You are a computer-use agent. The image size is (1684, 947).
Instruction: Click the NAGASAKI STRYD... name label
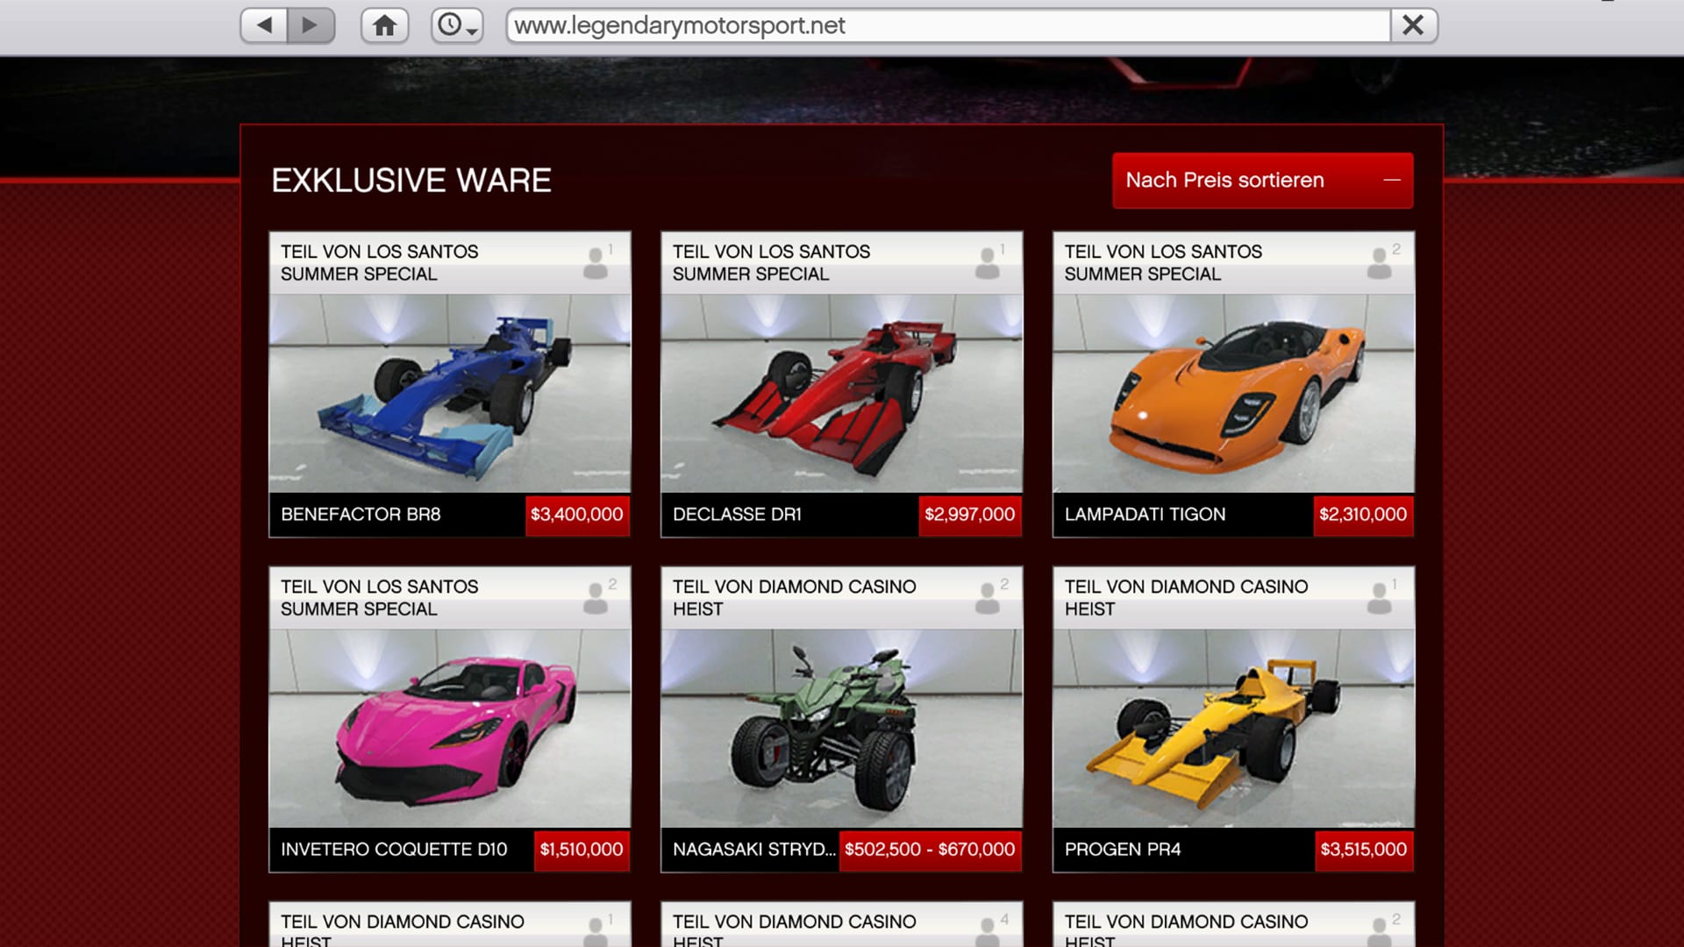(754, 850)
